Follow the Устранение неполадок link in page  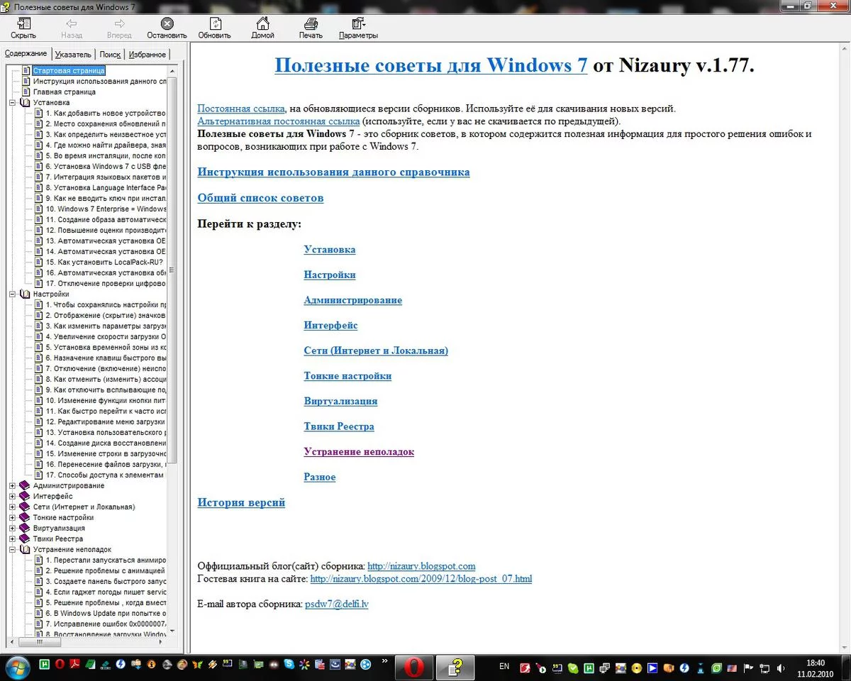[359, 452]
